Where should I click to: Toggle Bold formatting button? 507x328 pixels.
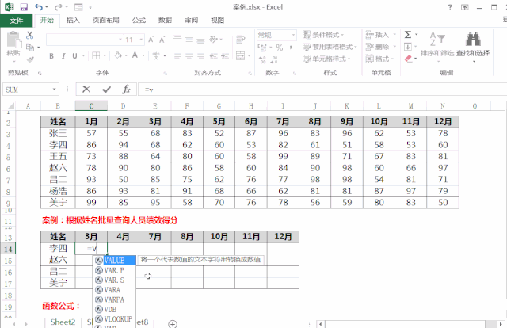coord(51,56)
